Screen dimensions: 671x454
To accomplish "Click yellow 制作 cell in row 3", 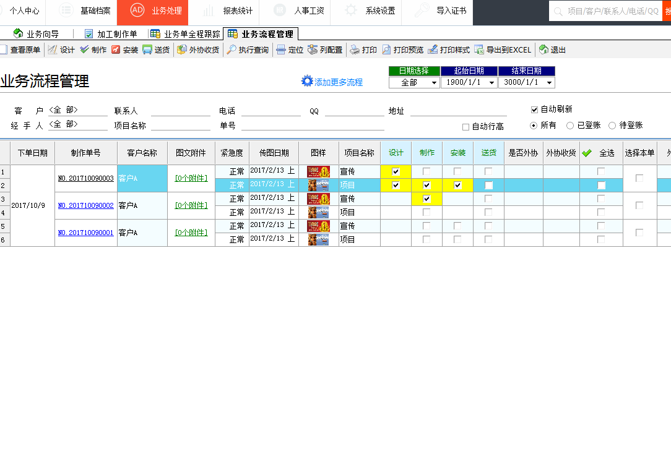I will pos(426,199).
